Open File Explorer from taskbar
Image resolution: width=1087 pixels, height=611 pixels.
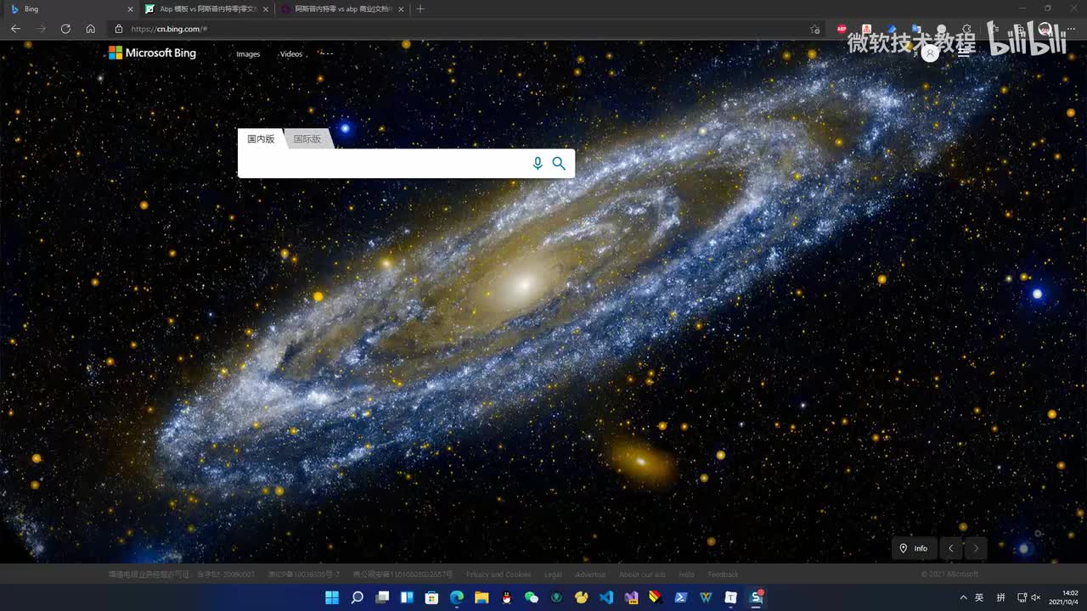[x=482, y=597]
